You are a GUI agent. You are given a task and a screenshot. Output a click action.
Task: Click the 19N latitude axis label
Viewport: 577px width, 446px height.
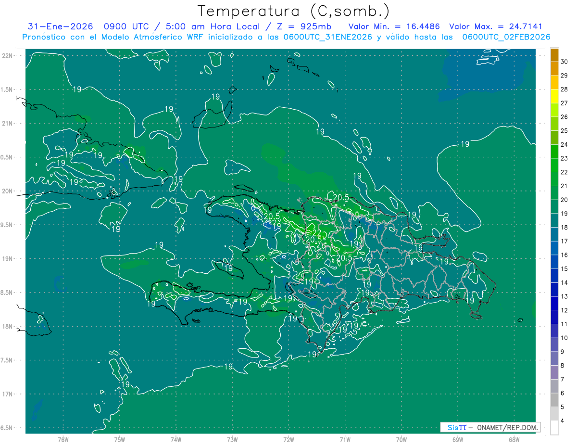click(x=7, y=259)
